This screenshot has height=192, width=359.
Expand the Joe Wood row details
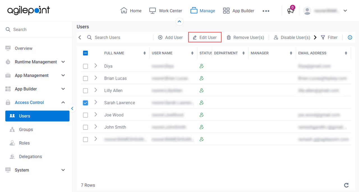pyautogui.click(x=96, y=114)
